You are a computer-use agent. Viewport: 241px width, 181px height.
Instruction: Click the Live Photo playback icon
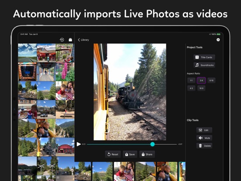click(62, 40)
